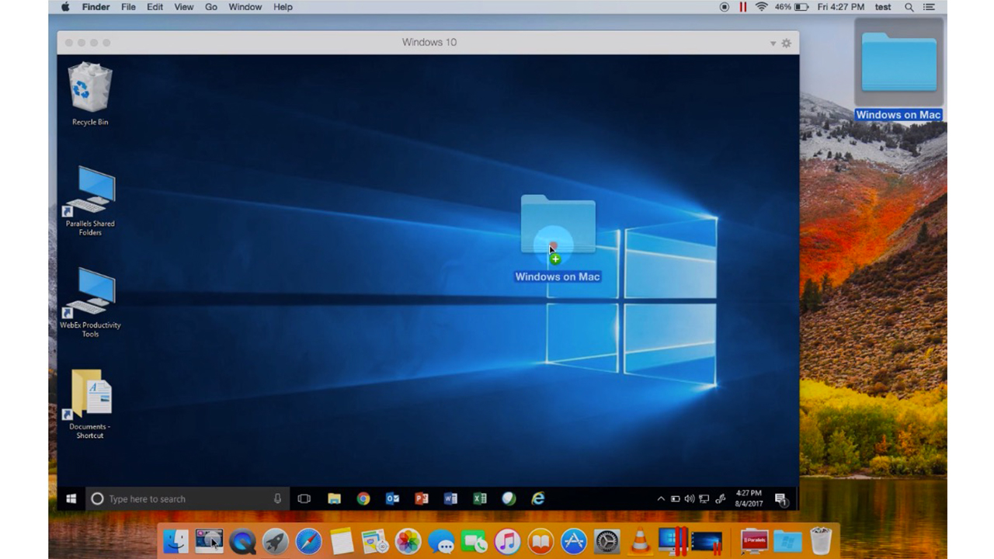Open the Wi-Fi menu in menu bar
Viewport: 994px width, 559px height.
tap(761, 7)
